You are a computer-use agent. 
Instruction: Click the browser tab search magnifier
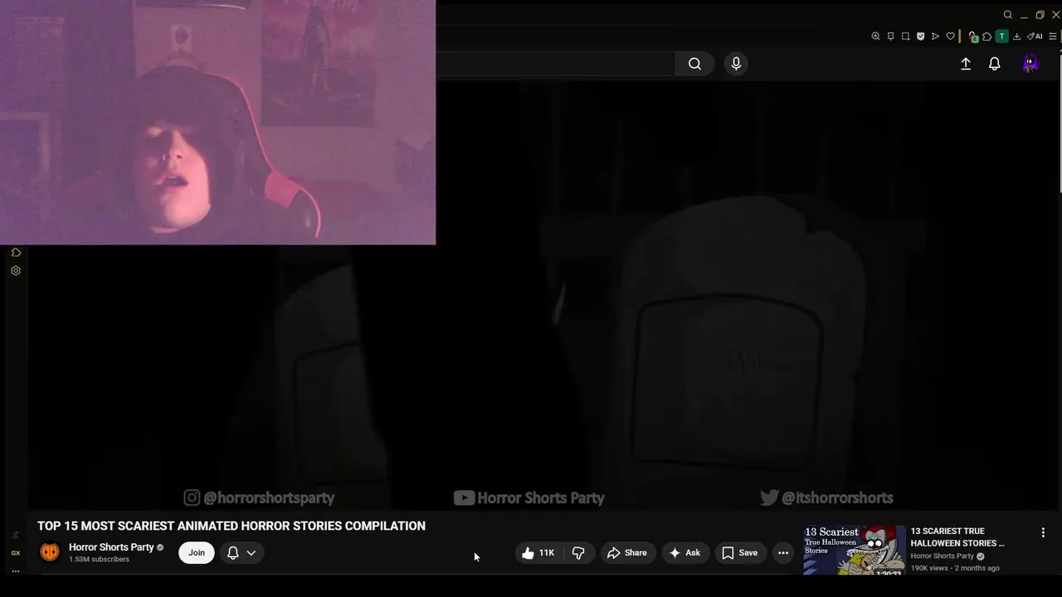pos(1008,15)
